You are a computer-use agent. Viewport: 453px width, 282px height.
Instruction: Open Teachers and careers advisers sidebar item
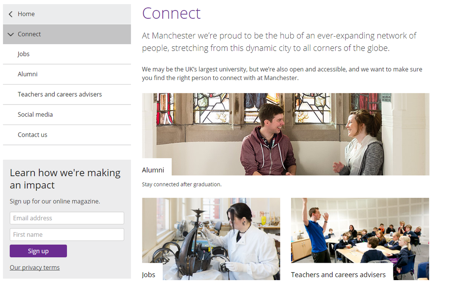tap(60, 94)
